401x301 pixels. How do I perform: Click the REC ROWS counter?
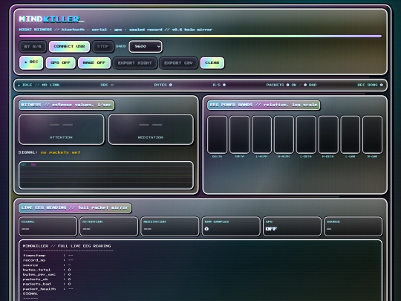[x=370, y=85]
